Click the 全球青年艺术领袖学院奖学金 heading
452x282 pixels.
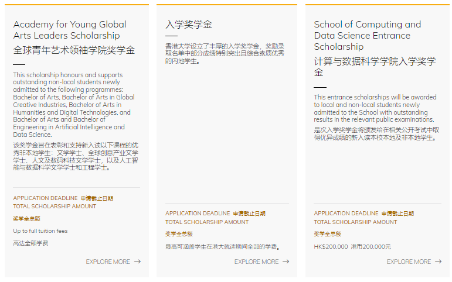pos(74,50)
